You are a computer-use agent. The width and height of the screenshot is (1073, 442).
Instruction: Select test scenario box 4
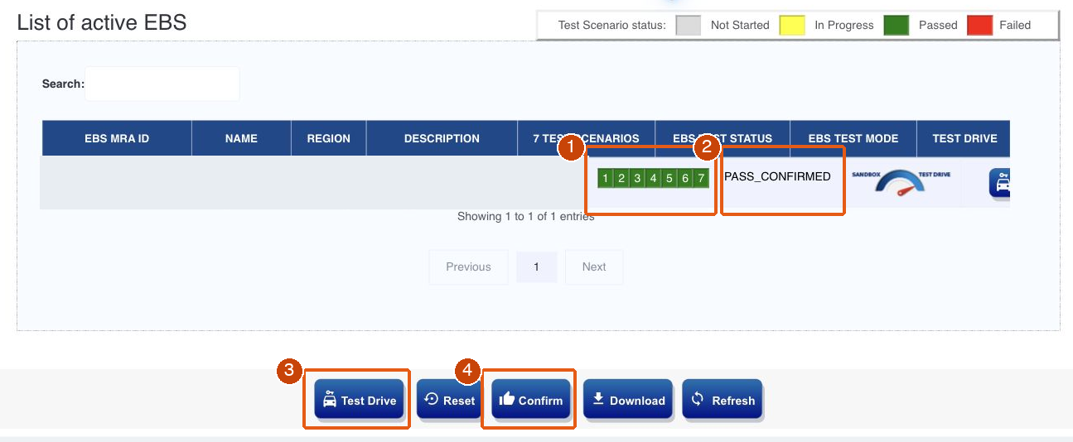pos(653,178)
